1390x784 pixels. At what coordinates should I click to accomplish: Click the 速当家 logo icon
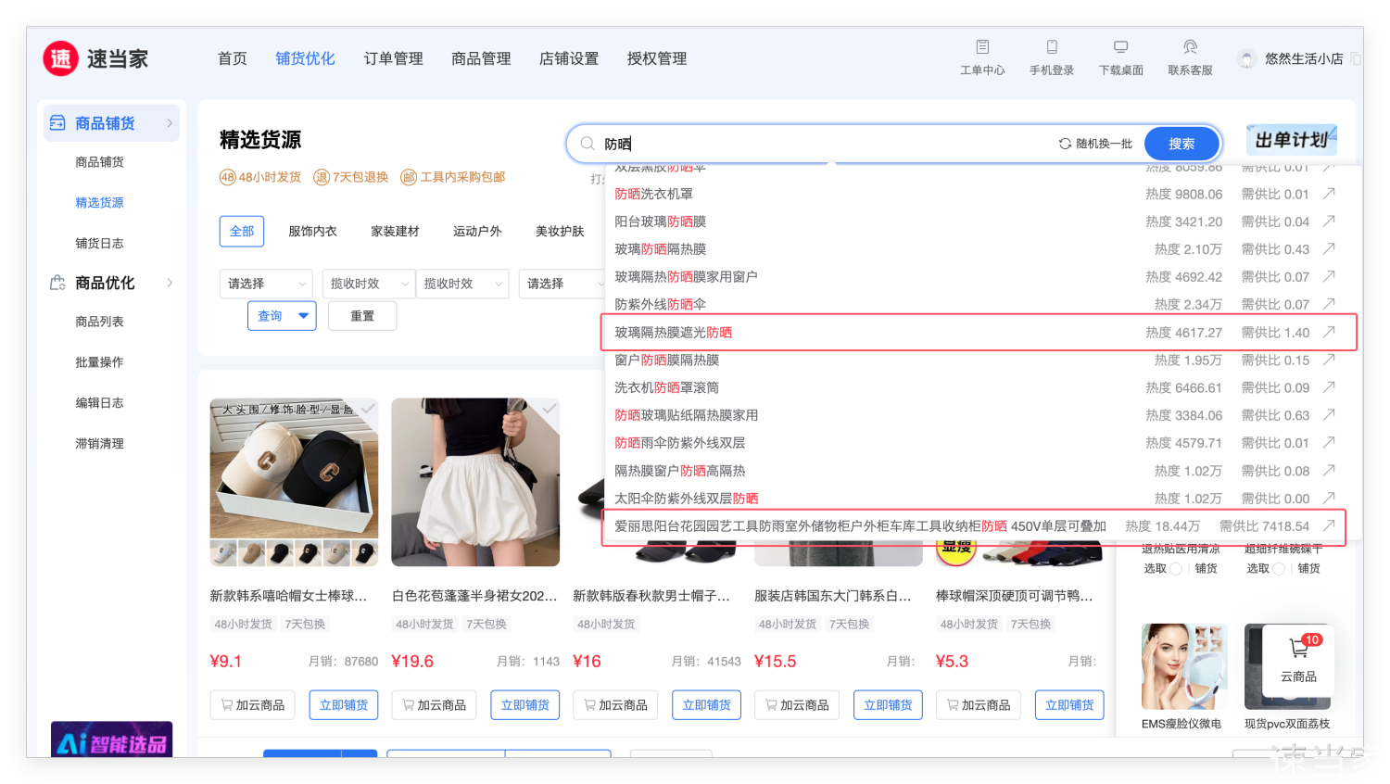[x=60, y=58]
